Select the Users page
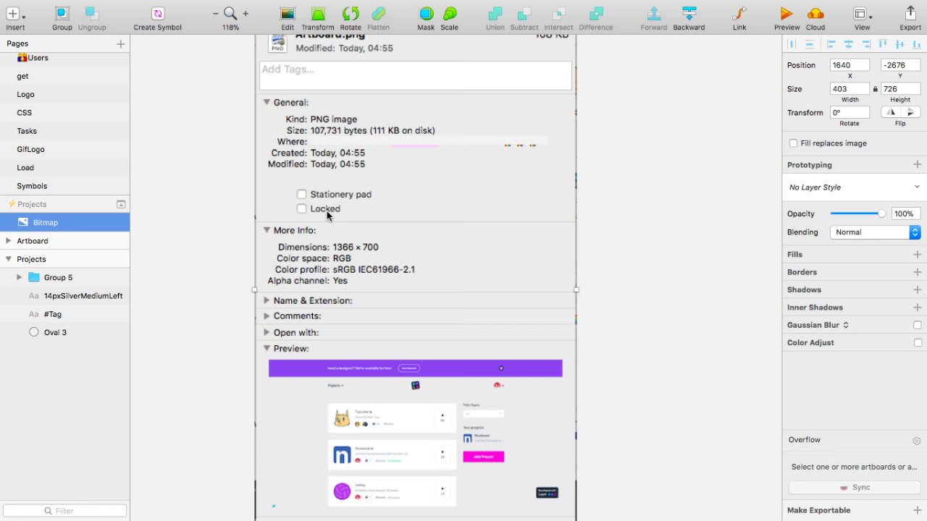The image size is (927, 521). coord(38,58)
